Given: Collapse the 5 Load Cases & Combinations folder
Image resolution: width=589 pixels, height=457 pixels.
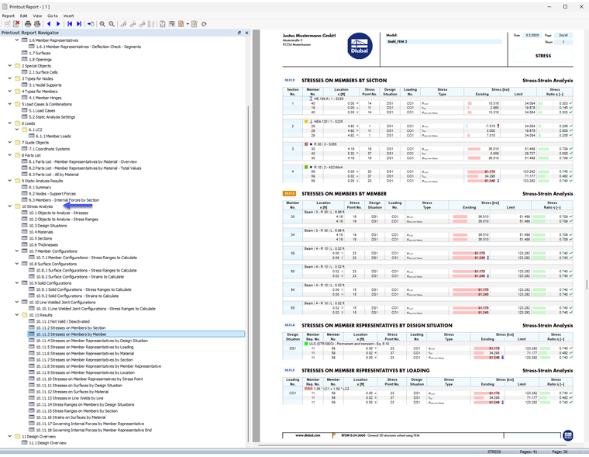Looking at the screenshot, I should point(10,104).
